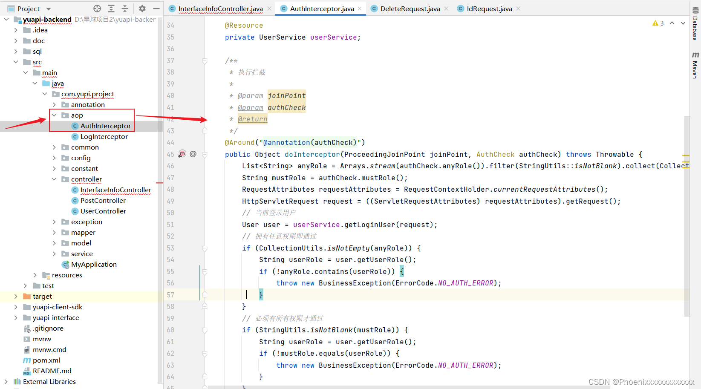Open the Maven tool window
The image size is (701, 389).
coord(695,65)
